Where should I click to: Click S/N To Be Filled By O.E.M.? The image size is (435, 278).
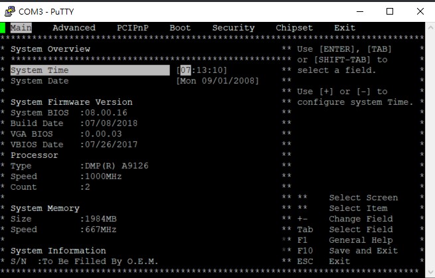point(84,261)
